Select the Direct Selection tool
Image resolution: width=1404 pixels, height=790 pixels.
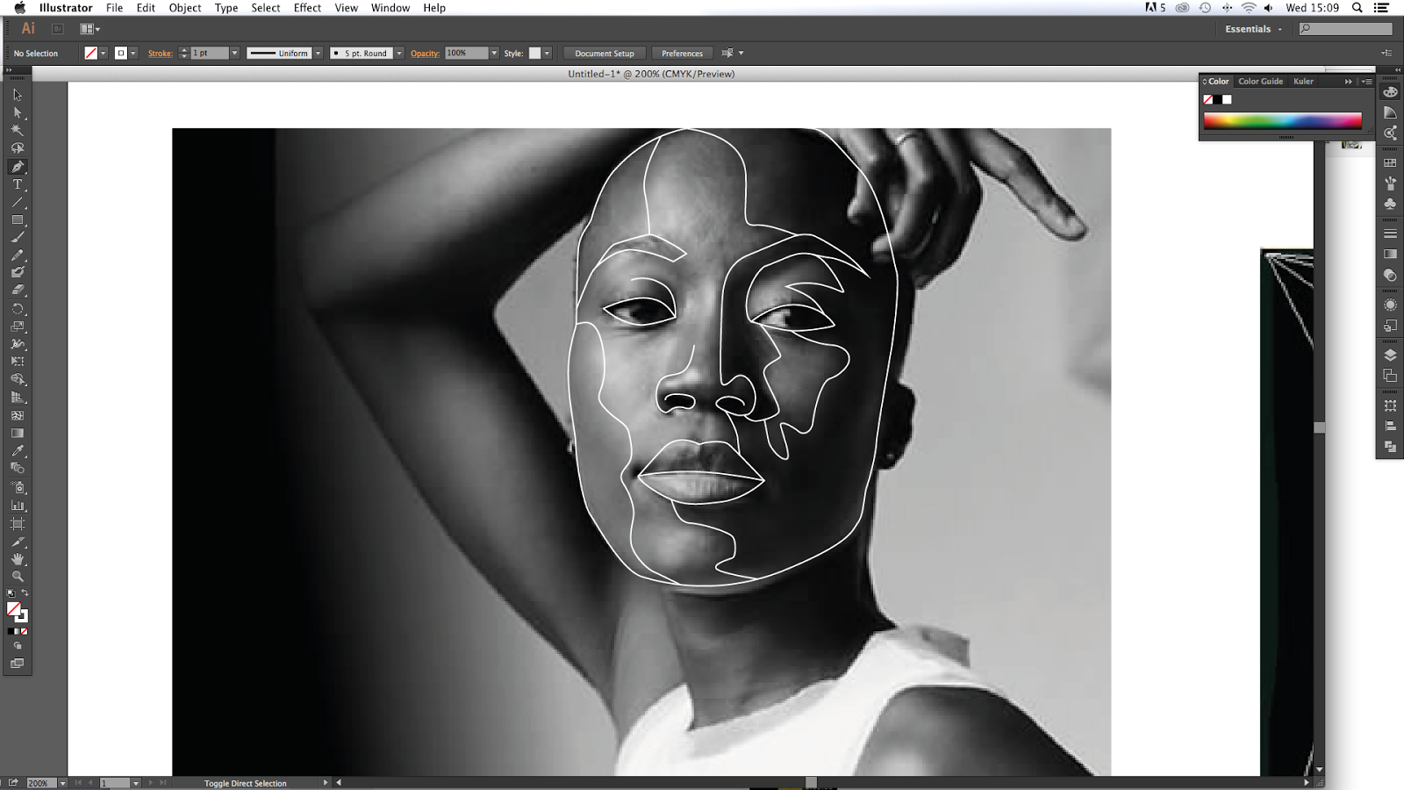[18, 112]
